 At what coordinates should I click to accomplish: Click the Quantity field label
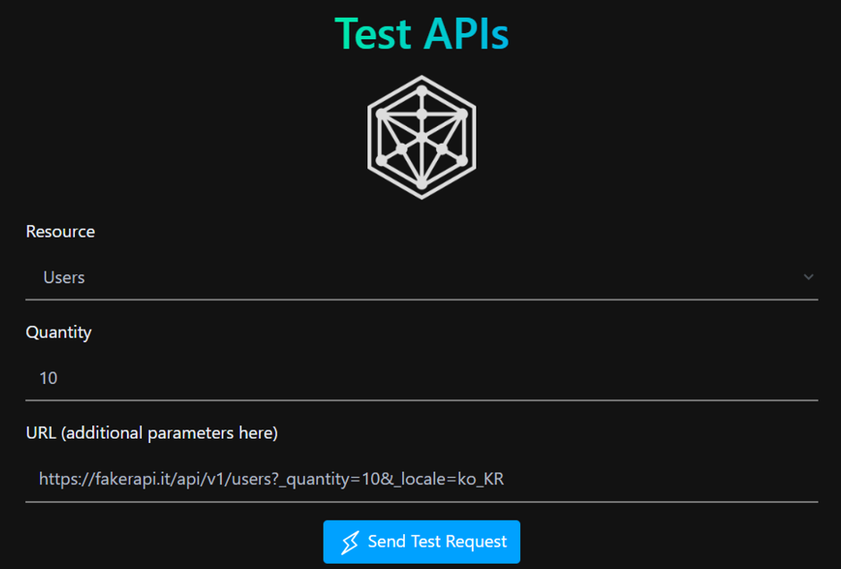click(58, 332)
